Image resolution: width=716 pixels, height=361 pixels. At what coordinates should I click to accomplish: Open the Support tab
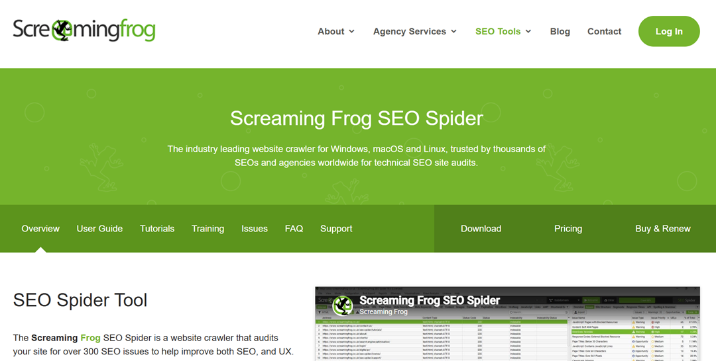click(336, 229)
